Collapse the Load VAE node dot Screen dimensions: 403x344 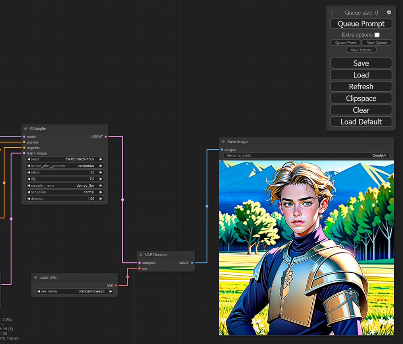click(x=35, y=278)
